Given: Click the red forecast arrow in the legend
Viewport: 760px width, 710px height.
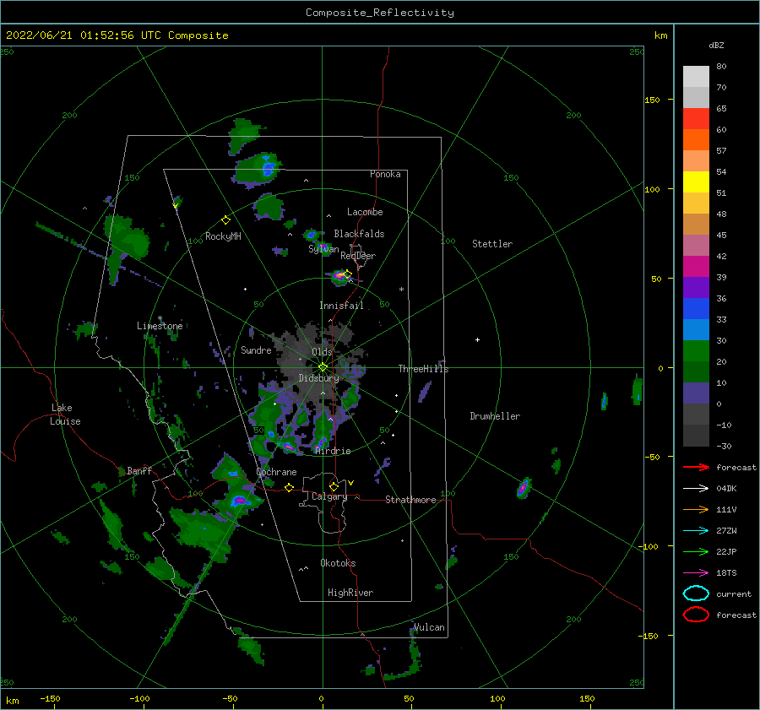Looking at the screenshot, I should click(x=696, y=467).
